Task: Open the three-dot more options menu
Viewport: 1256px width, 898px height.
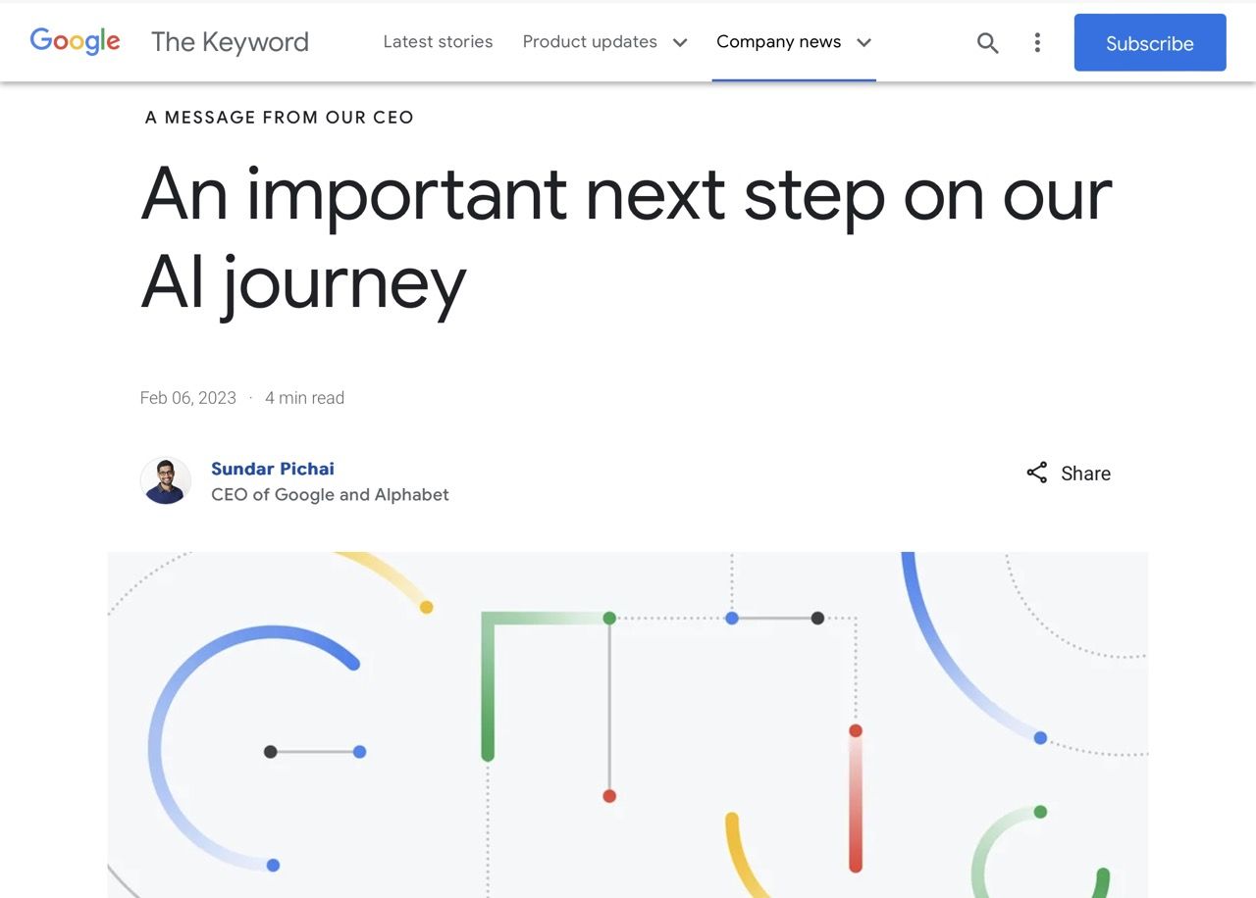Action: coord(1037,42)
